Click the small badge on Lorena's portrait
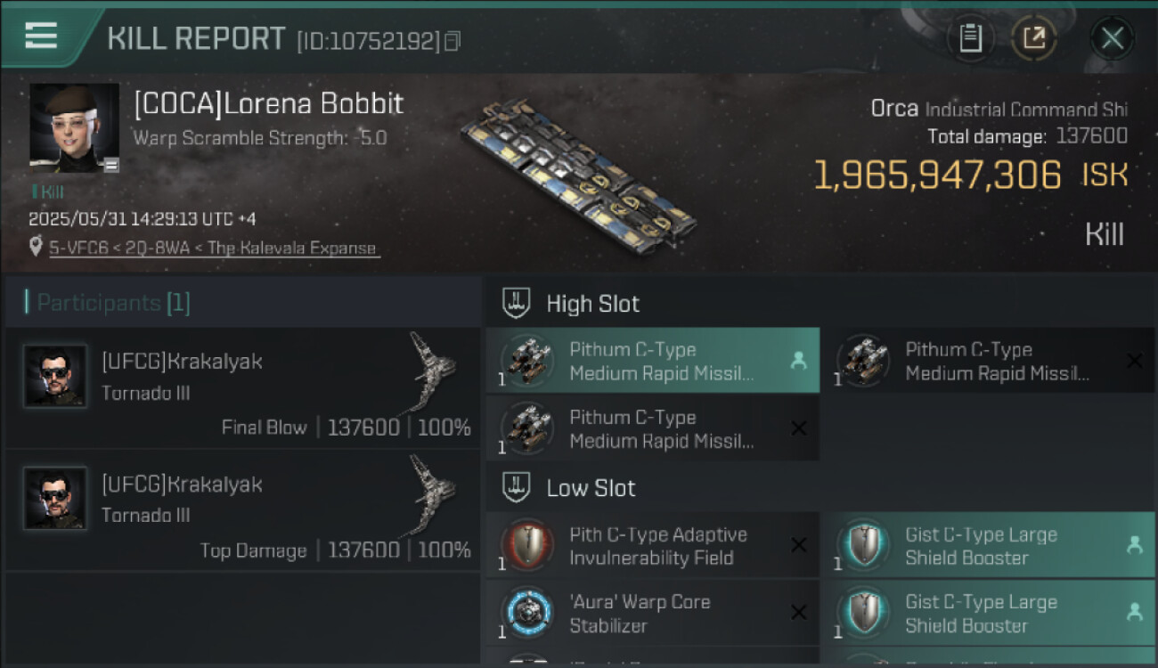Image resolution: width=1158 pixels, height=668 pixels. click(111, 165)
